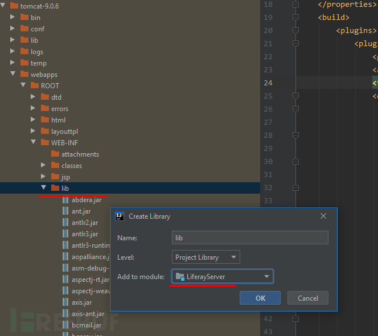Screen dimensions: 378x336
Task: Click the layouttpl folder icon
Action: tap(45, 131)
